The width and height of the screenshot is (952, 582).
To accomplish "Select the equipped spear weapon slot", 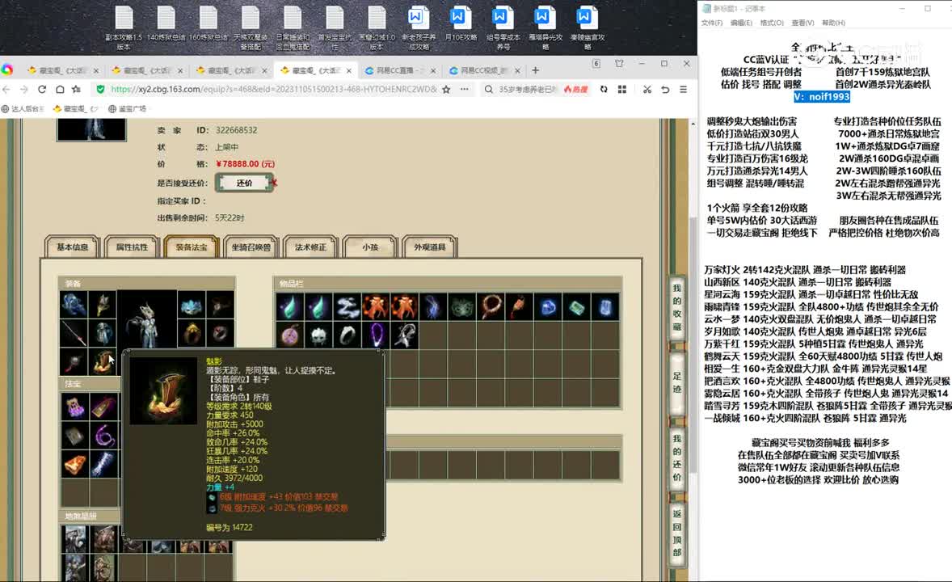I will tap(74, 334).
